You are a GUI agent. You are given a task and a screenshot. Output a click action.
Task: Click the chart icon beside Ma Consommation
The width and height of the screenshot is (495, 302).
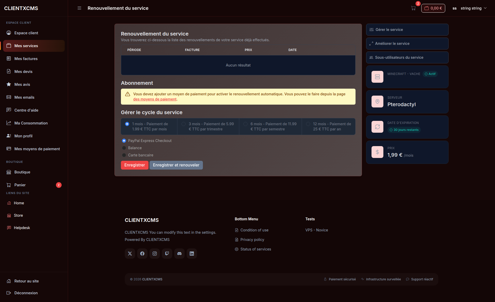pyautogui.click(x=9, y=123)
